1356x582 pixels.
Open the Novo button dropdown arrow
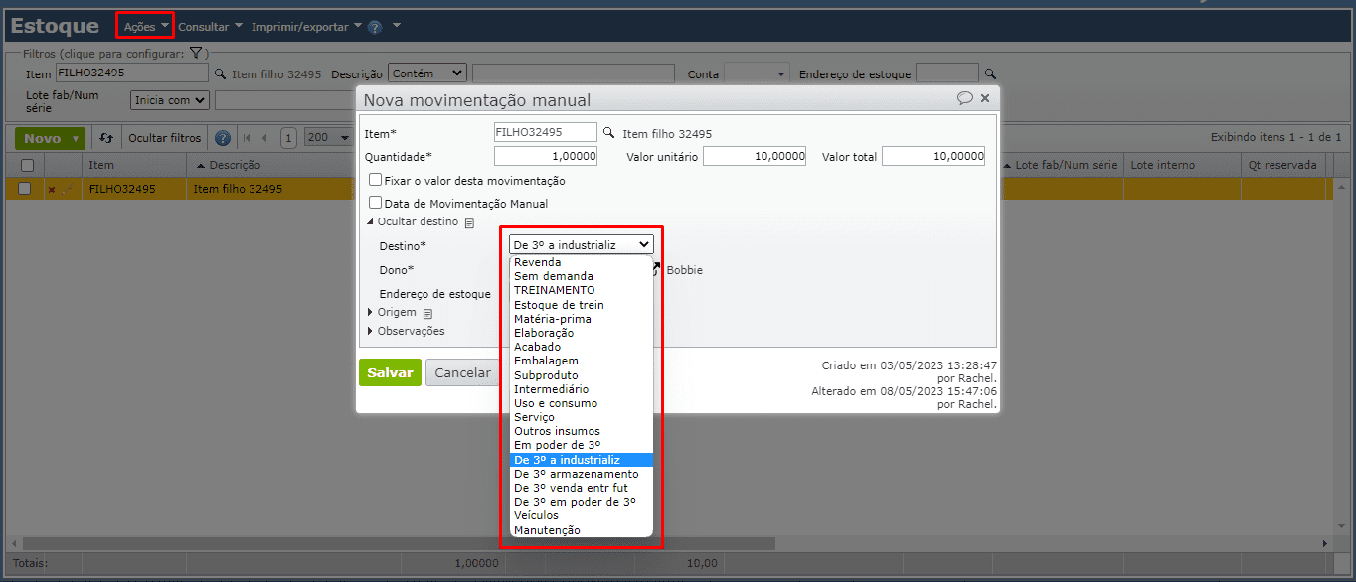[x=77, y=139]
